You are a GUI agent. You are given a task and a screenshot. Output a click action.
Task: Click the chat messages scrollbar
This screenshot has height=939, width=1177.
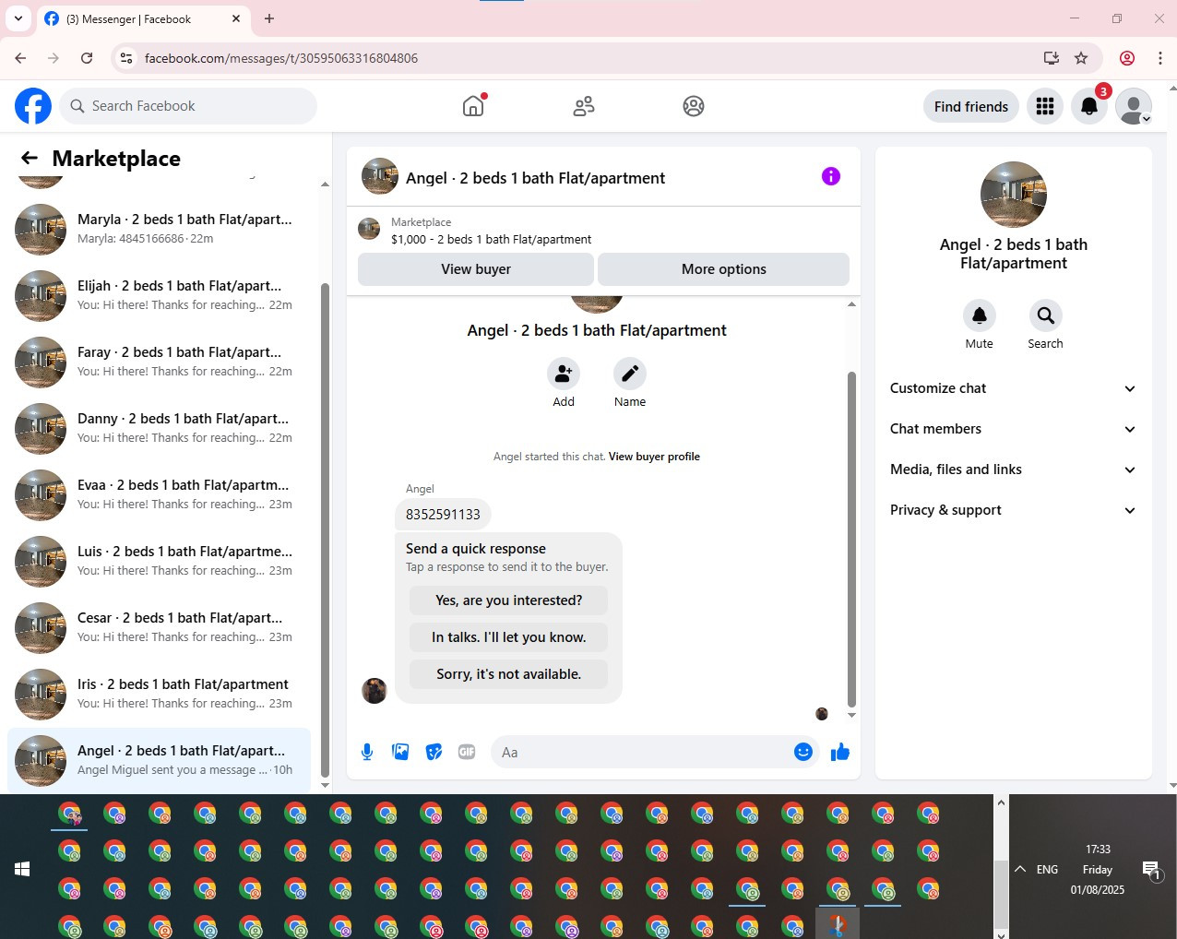click(x=851, y=539)
